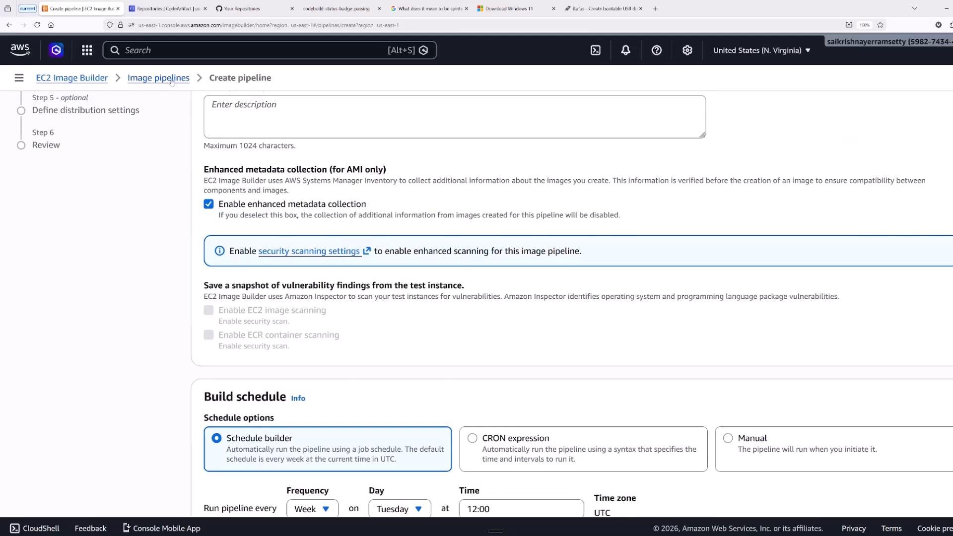Toggle the side navigation hamburger menu
The image size is (953, 536).
pos(19,78)
